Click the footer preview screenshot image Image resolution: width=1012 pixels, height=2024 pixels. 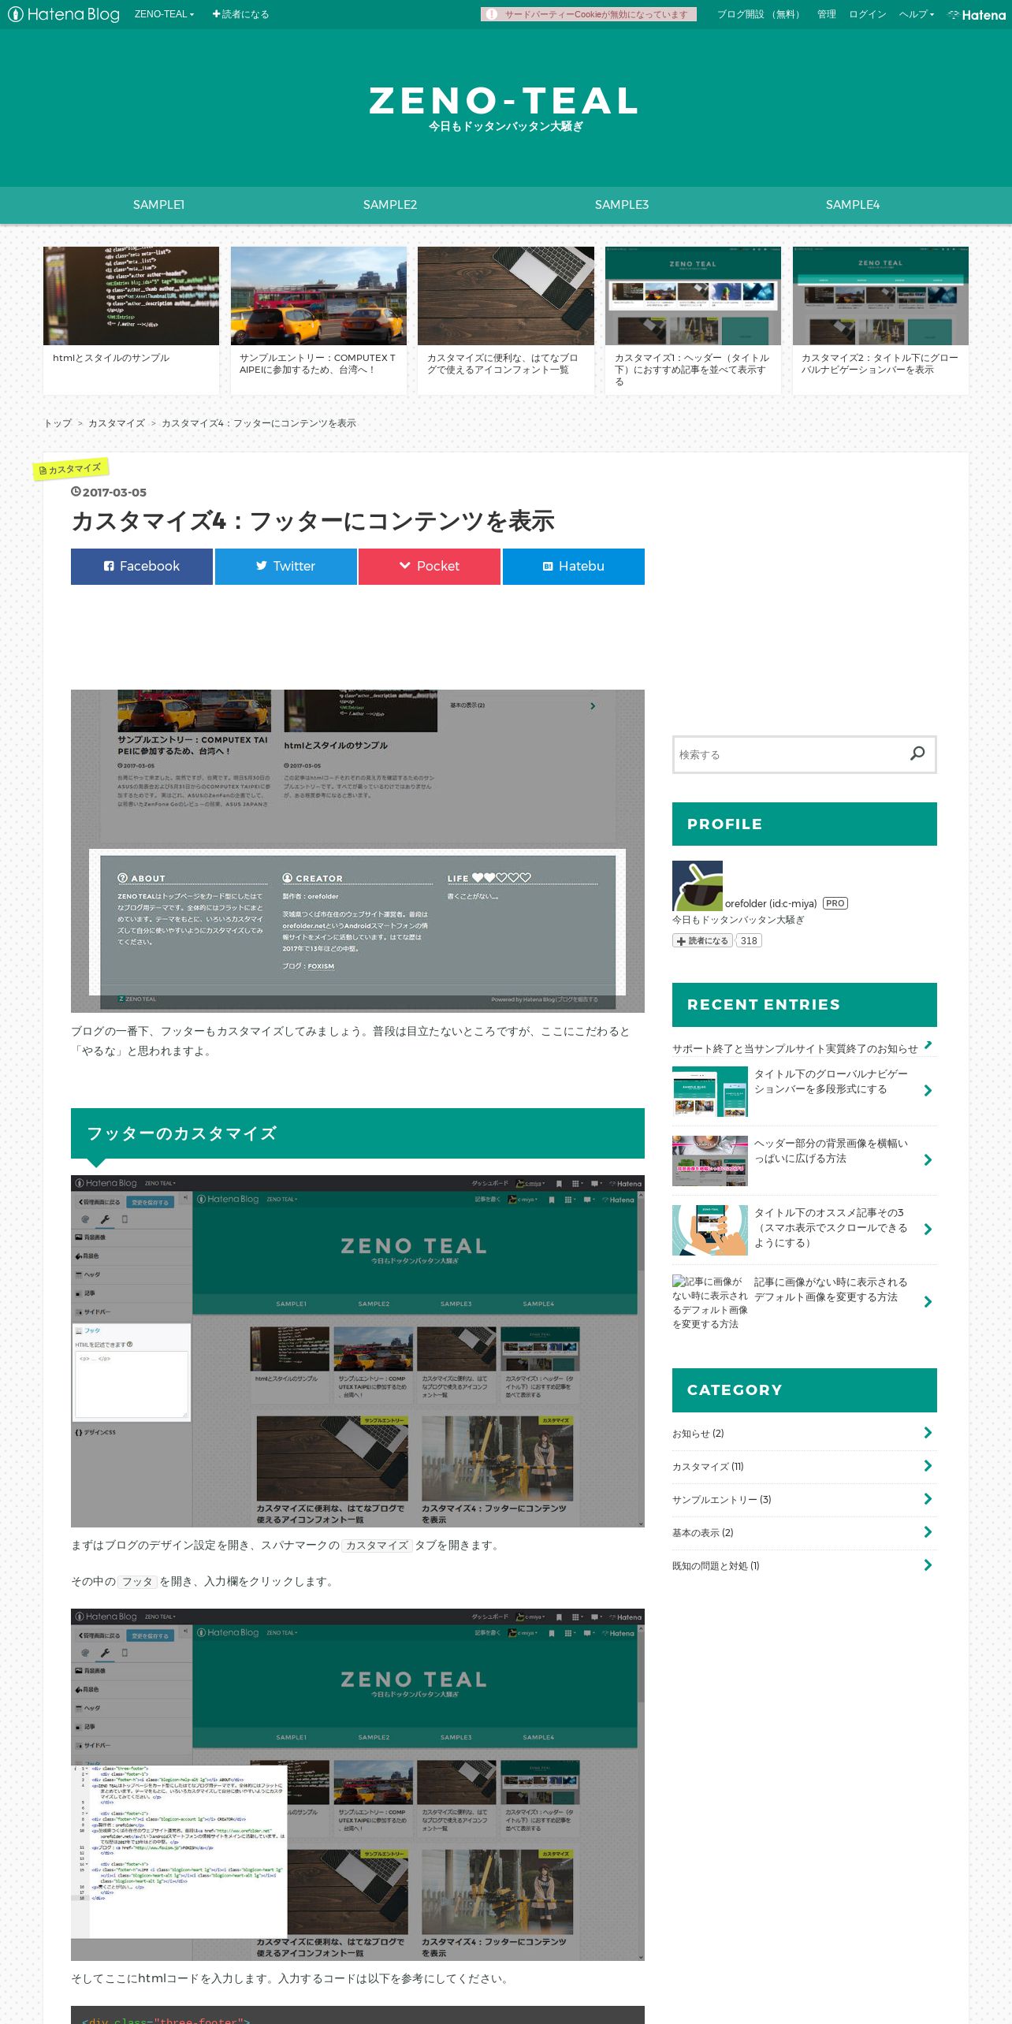pos(358,851)
